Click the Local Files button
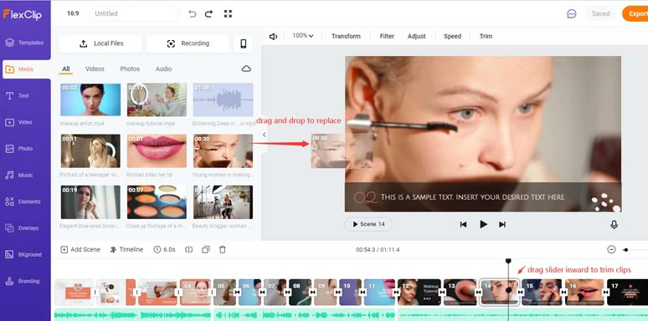 pos(100,43)
